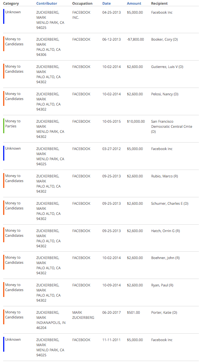Select recipient Hatch, Orrin G (R)
202x363 pixels.
[165, 231]
